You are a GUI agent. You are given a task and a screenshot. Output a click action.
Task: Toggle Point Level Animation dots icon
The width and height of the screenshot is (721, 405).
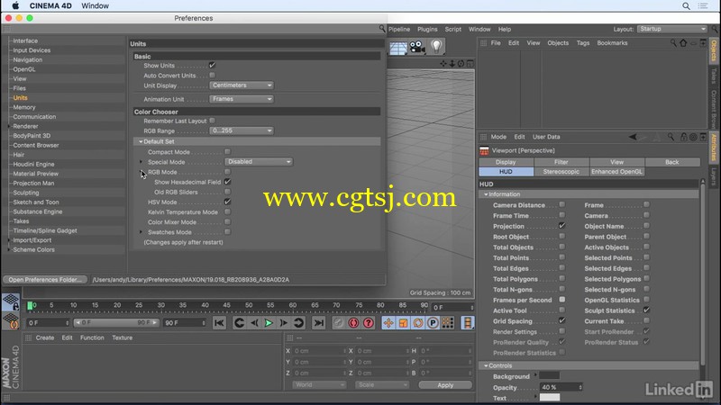[447, 323]
